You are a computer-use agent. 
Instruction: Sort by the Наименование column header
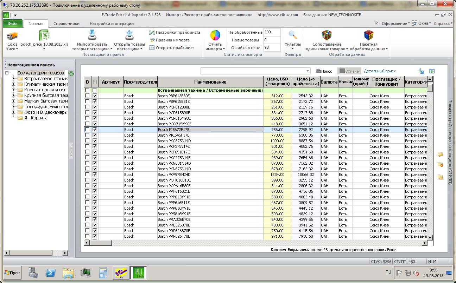coord(210,82)
